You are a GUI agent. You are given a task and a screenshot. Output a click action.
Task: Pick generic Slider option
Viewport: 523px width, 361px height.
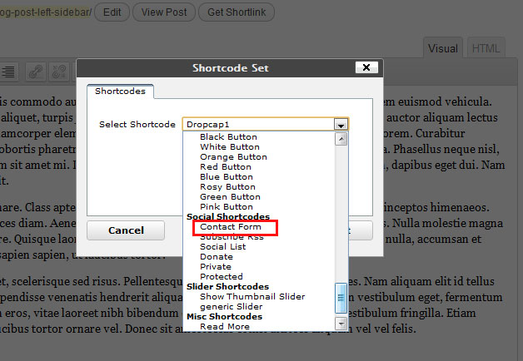click(232, 307)
